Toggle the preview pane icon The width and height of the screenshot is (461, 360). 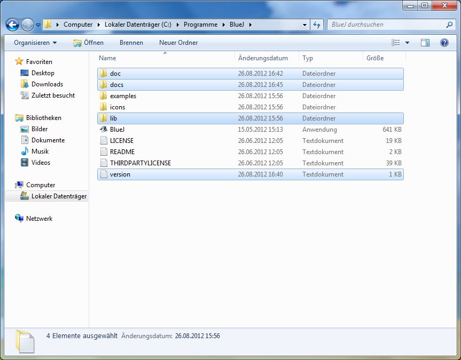[425, 43]
